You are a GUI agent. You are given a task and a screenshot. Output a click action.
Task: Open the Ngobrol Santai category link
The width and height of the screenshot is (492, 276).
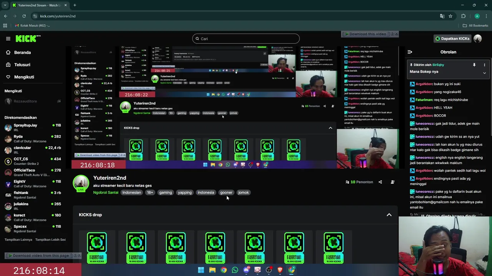click(106, 192)
